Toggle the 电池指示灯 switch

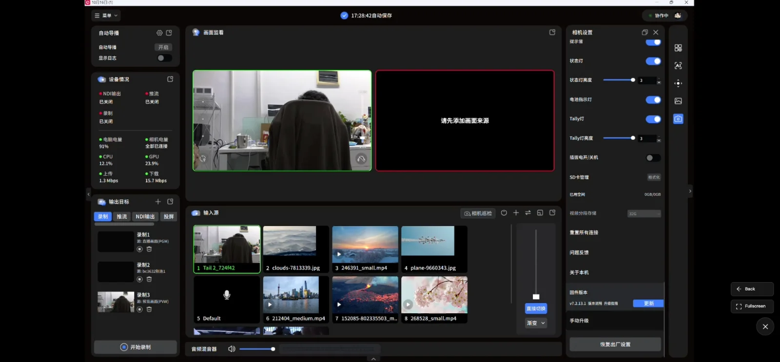click(x=653, y=100)
